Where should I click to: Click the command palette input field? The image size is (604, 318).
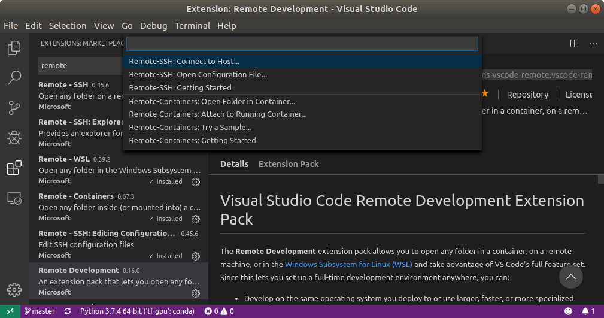[302, 44]
